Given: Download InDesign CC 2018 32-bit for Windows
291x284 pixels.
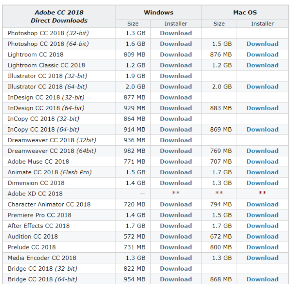Looking at the screenshot, I should point(176,97).
